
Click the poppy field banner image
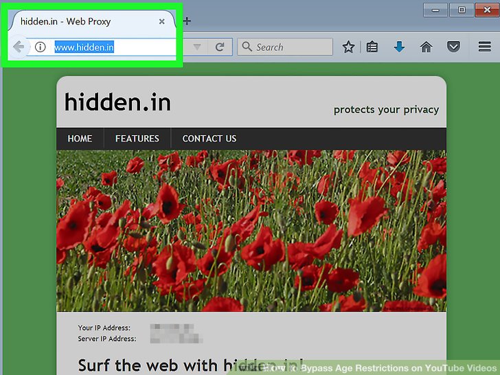[251, 231]
